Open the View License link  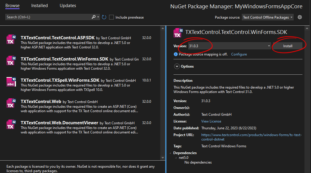(x=211, y=121)
